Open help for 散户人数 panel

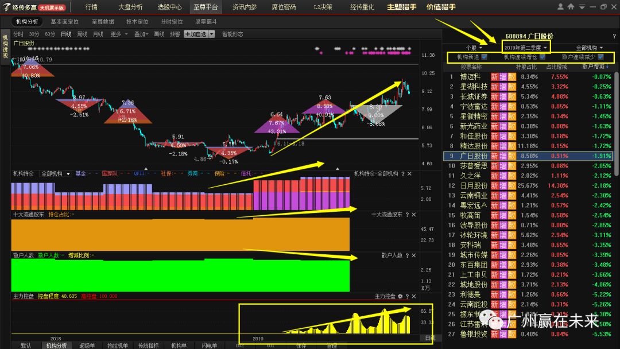[407, 255]
